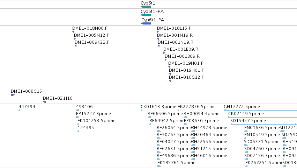Screen dimensions: 297x168
Task: Open the Cyp6t1-RA transcript label
Action: coord(152,12)
